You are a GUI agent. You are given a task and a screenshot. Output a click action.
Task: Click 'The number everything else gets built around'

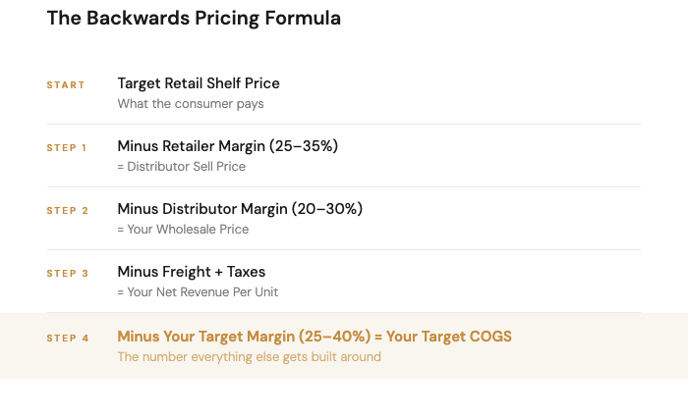pyautogui.click(x=250, y=357)
